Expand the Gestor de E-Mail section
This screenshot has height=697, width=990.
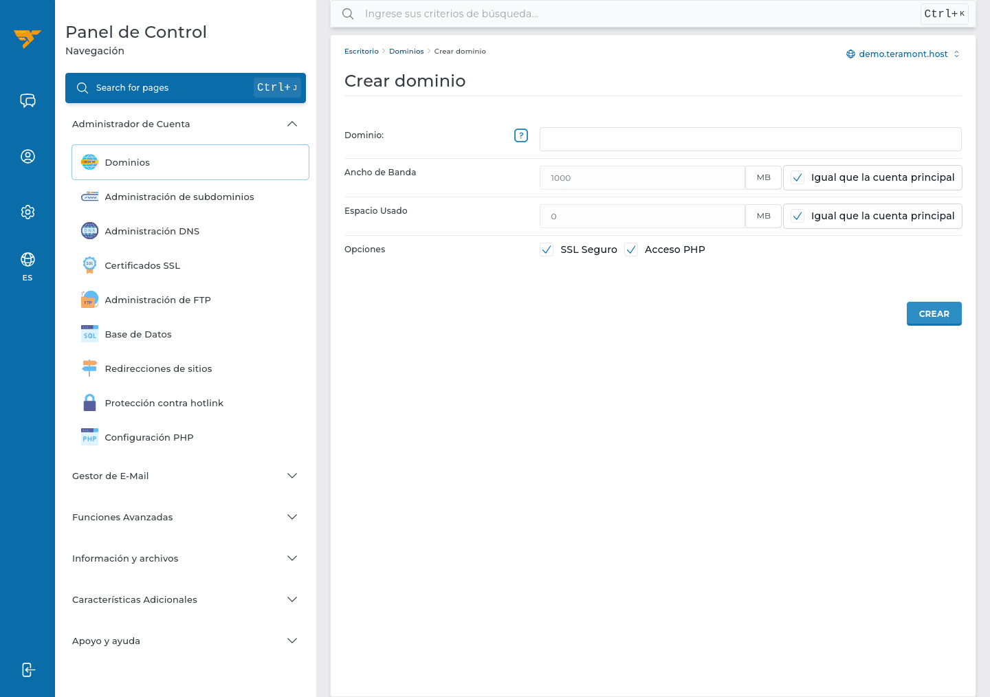click(186, 476)
